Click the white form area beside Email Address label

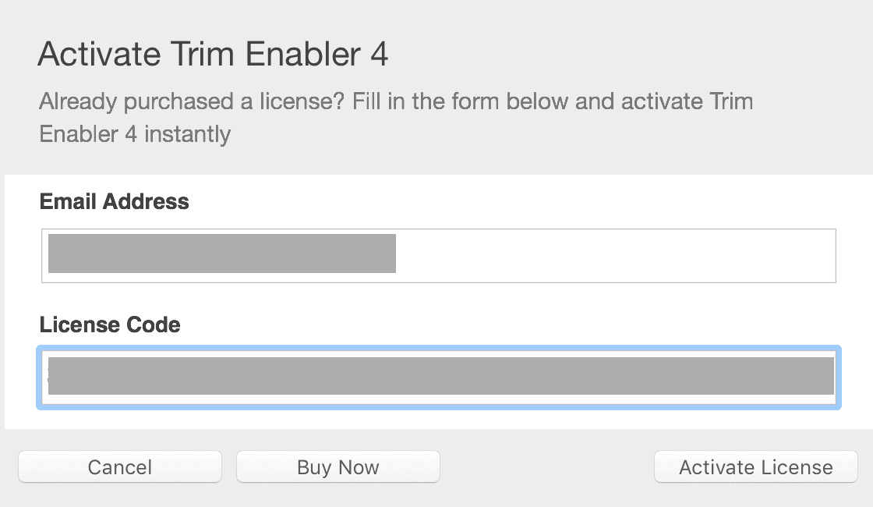point(507,202)
